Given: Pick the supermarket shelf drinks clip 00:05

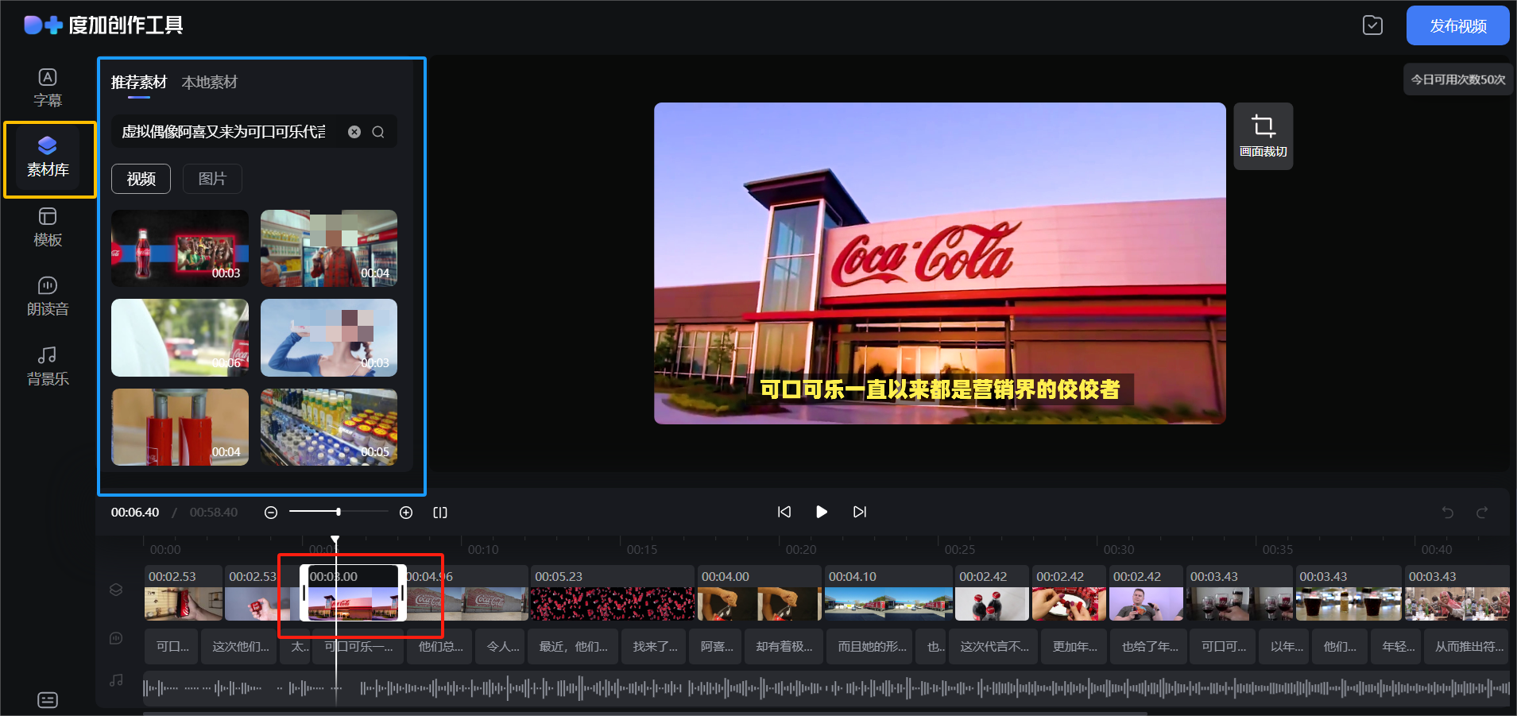Looking at the screenshot, I should 329,427.
